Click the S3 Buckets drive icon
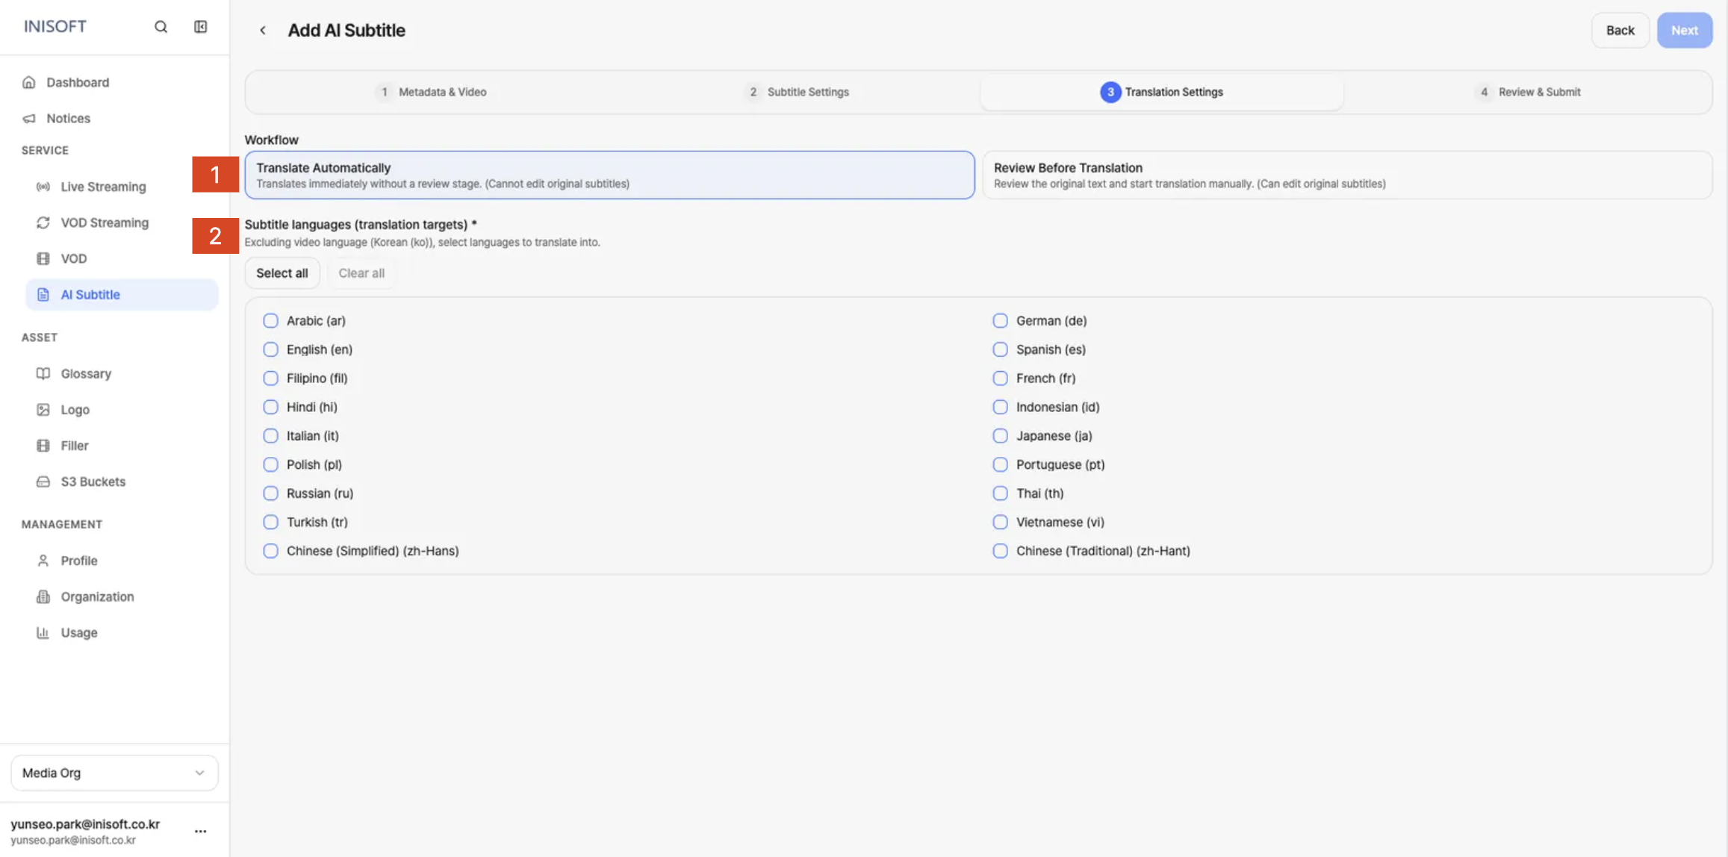The image size is (1728, 857). tap(43, 482)
